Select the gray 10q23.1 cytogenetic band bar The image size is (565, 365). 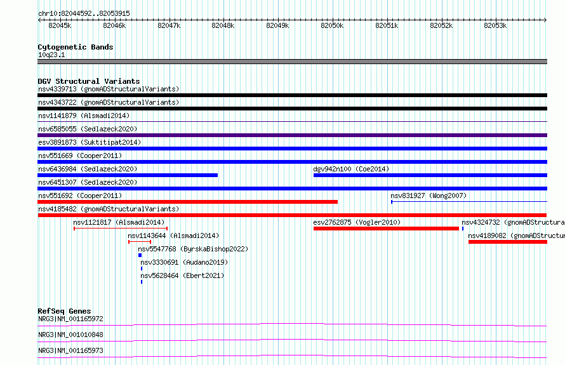(292, 62)
